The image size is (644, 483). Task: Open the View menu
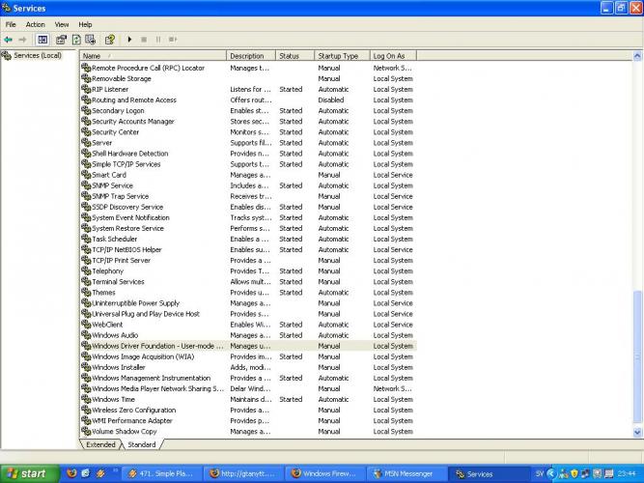[62, 24]
